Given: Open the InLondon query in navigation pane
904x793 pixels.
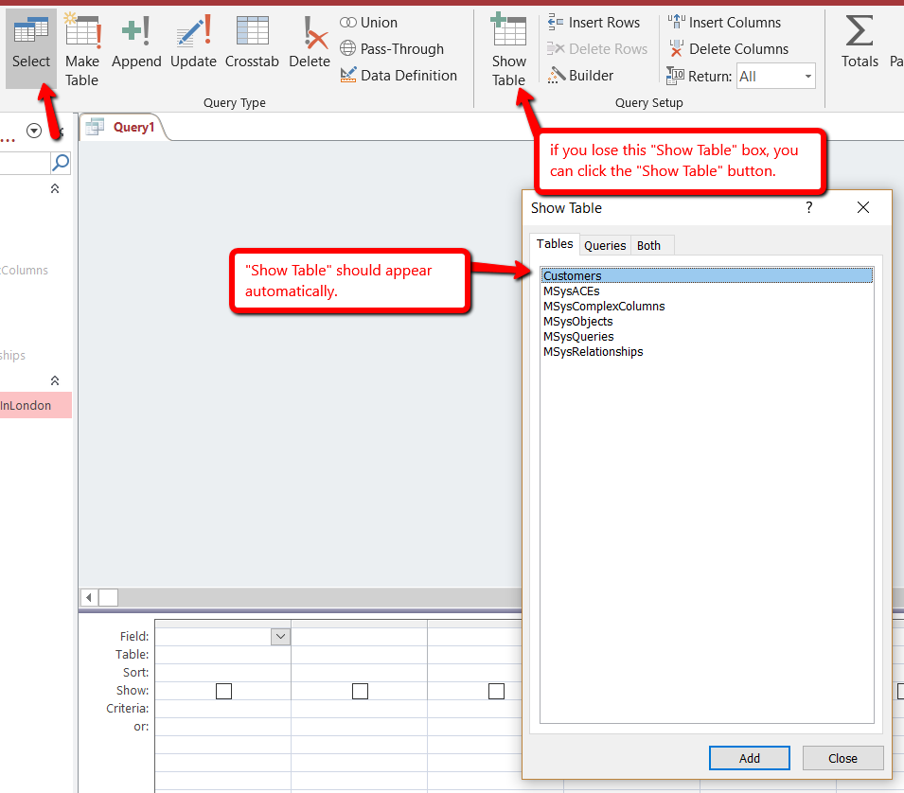Looking at the screenshot, I should tap(36, 405).
